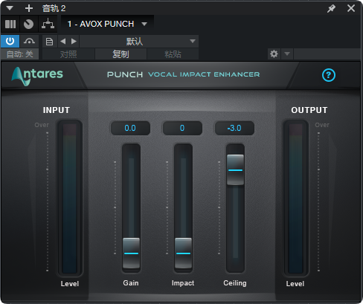Open the 1 - AVOX PUNCH plugin selector
Viewport: 363px width, 304px height.
[x=107, y=24]
